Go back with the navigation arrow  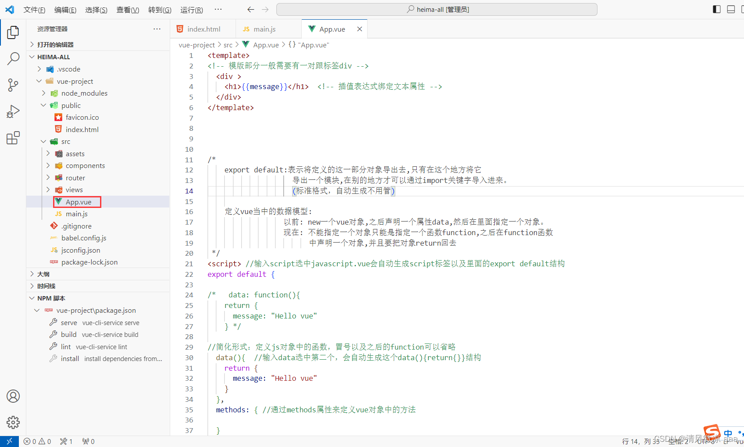coord(250,9)
